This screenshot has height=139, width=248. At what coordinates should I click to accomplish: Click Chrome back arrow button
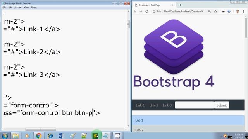135,12
